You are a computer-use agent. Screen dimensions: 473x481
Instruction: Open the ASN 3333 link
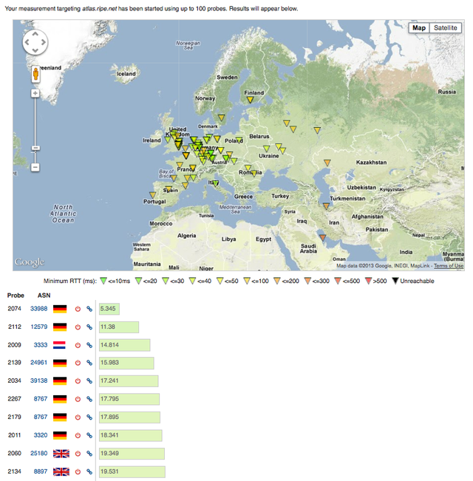tap(41, 345)
